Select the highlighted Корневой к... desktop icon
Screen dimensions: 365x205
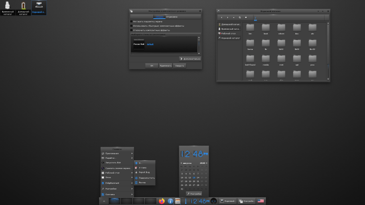click(39, 7)
